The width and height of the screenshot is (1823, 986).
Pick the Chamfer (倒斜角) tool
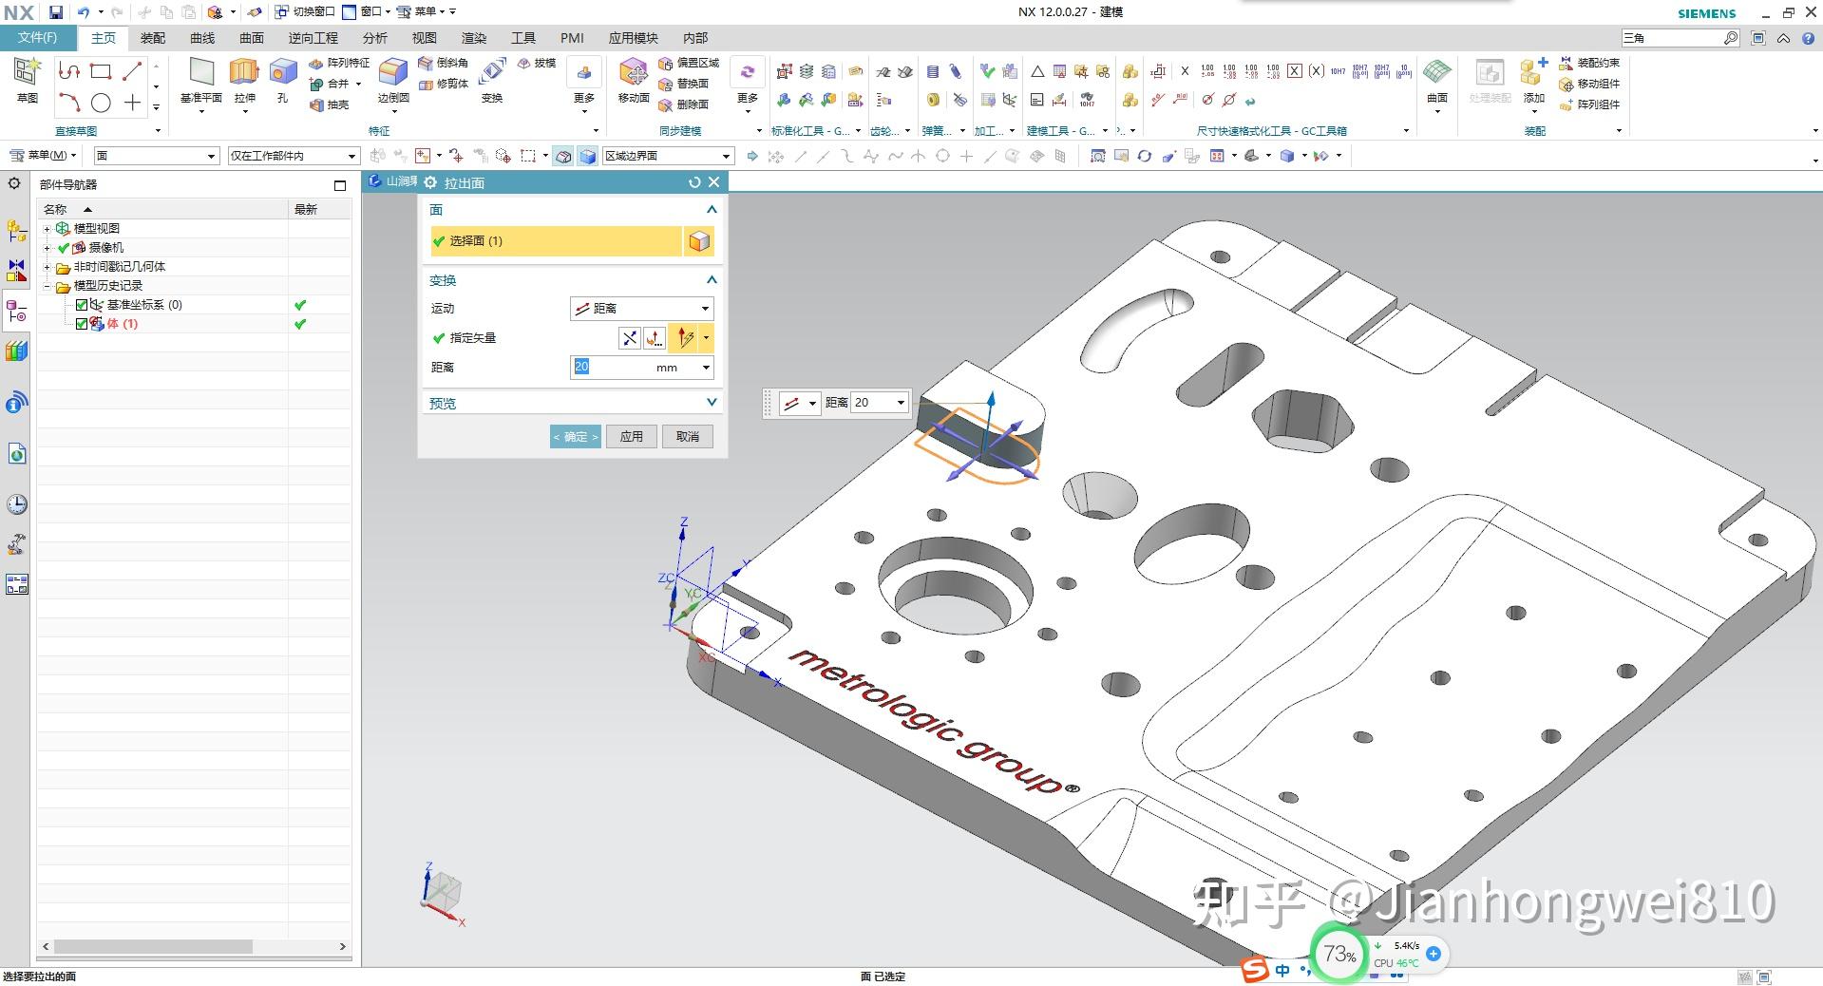tap(443, 63)
